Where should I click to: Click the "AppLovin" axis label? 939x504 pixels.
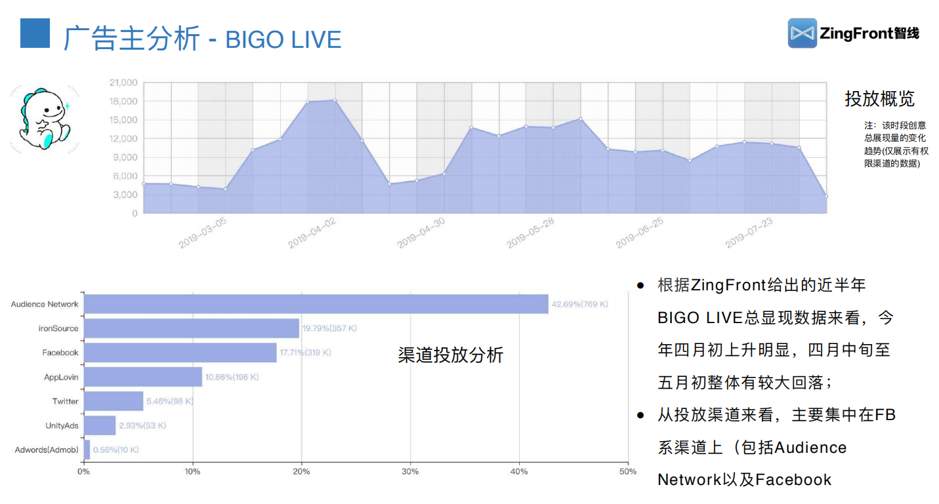click(61, 377)
